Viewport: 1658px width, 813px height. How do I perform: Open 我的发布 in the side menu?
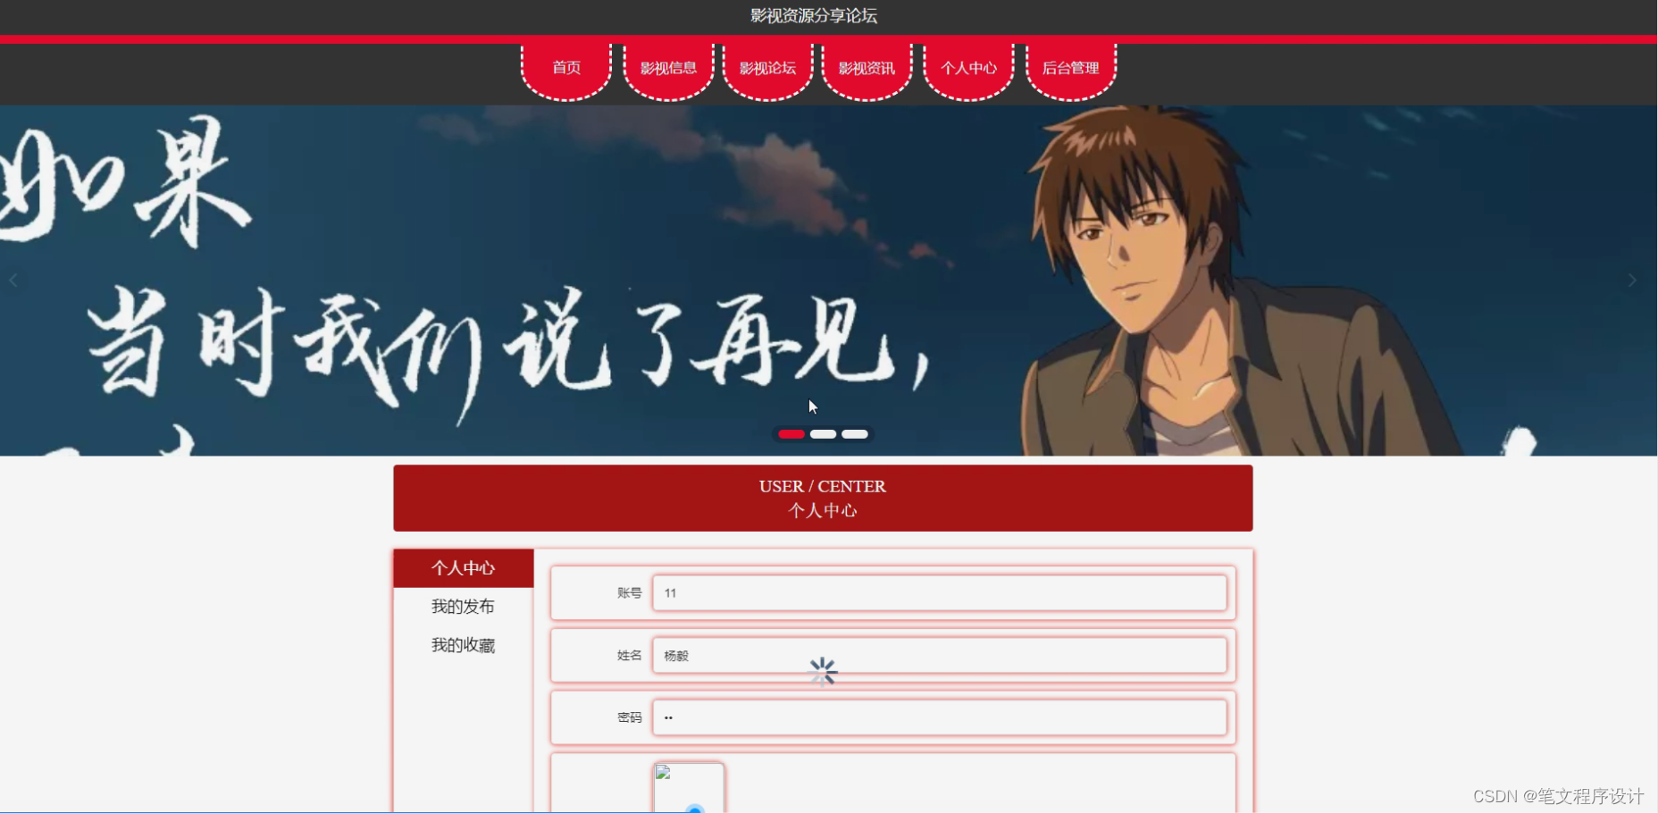point(464,607)
